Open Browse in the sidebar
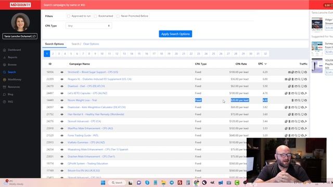The width and height of the screenshot is (333, 187). (x=12, y=64)
